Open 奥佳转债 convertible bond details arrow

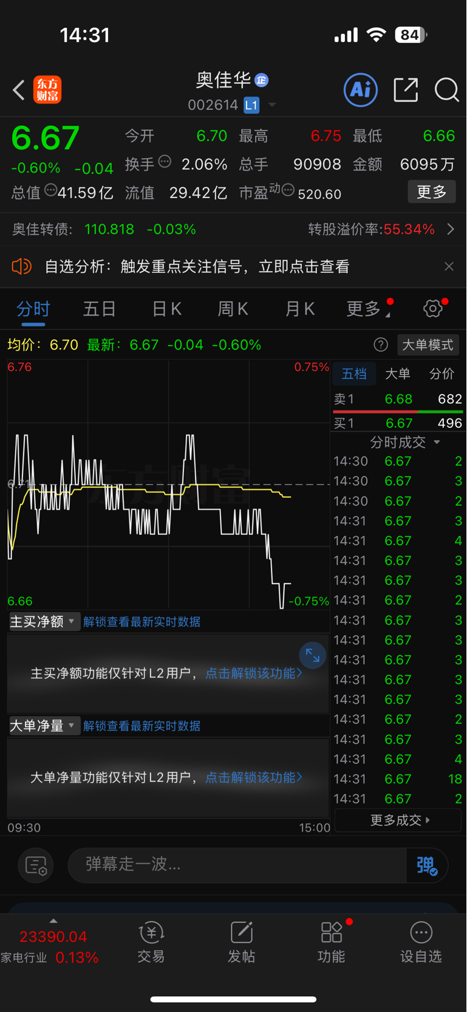tap(451, 229)
